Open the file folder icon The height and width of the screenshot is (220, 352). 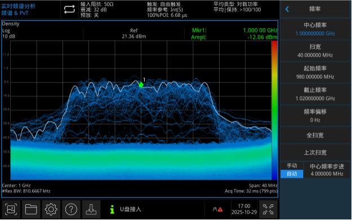(31, 209)
